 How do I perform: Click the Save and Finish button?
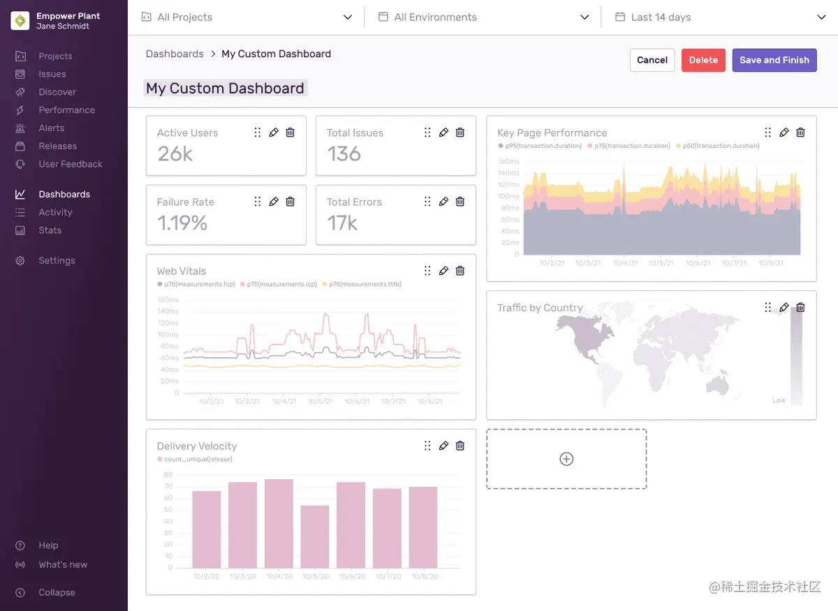tap(774, 60)
